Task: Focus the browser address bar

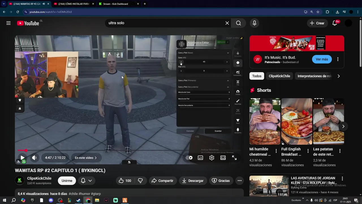Action: click(163, 12)
